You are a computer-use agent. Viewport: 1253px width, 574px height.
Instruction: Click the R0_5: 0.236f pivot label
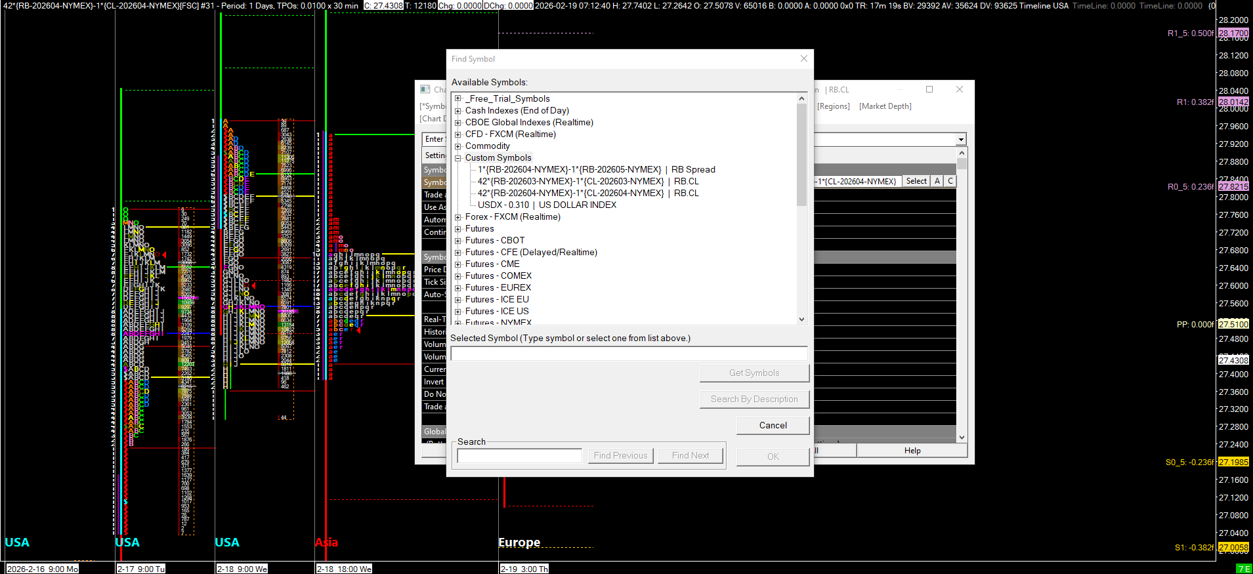pos(1191,187)
